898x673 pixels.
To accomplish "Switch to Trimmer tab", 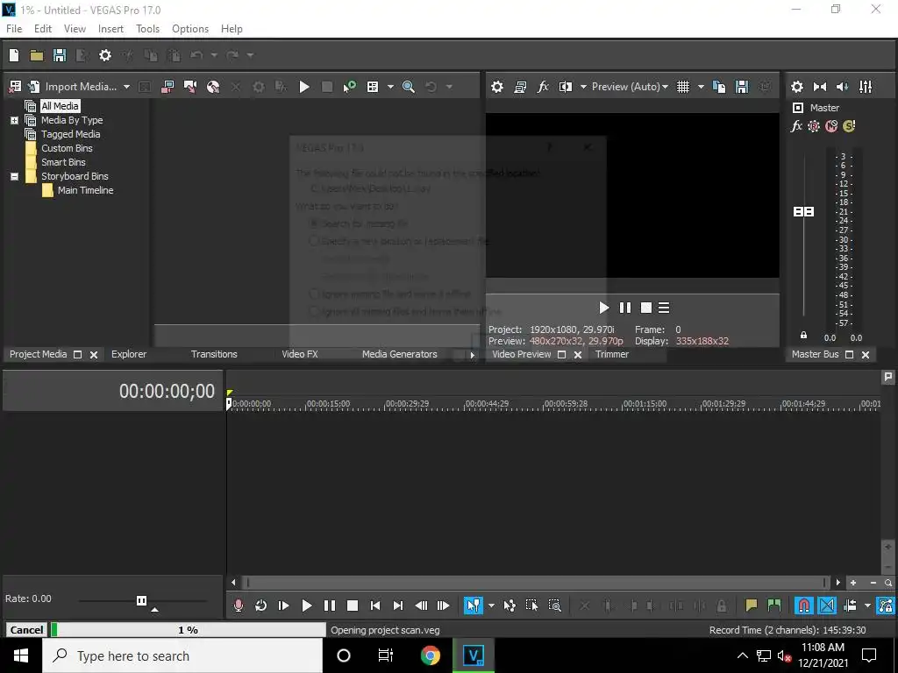I will click(x=611, y=354).
